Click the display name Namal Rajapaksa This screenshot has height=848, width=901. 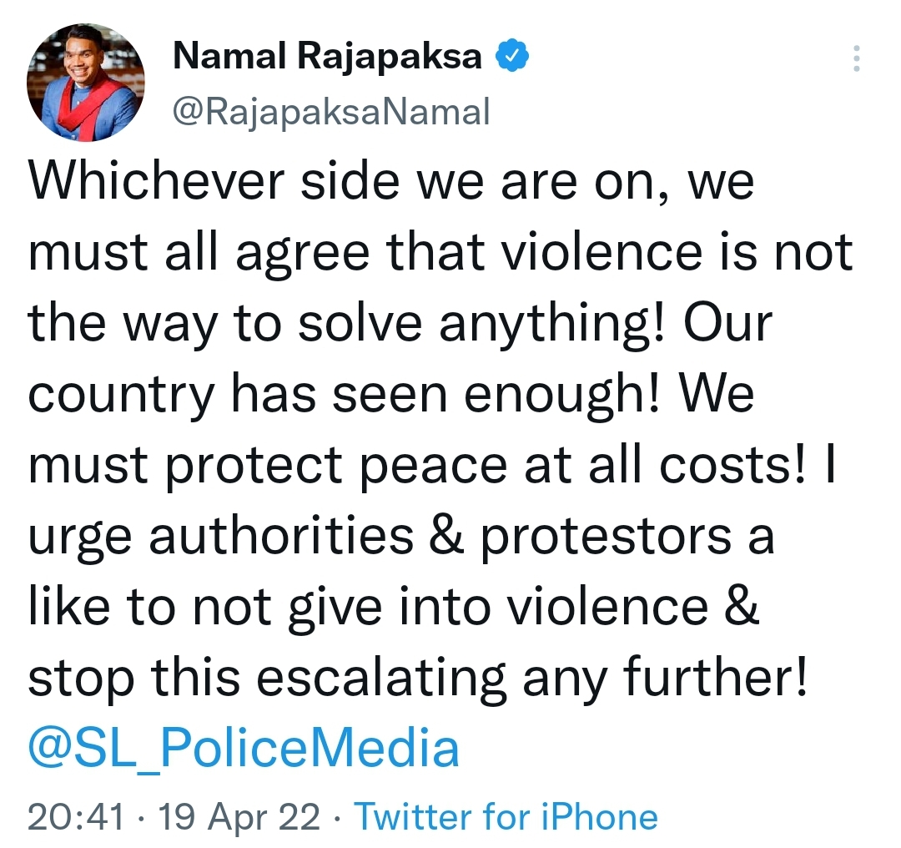click(328, 57)
